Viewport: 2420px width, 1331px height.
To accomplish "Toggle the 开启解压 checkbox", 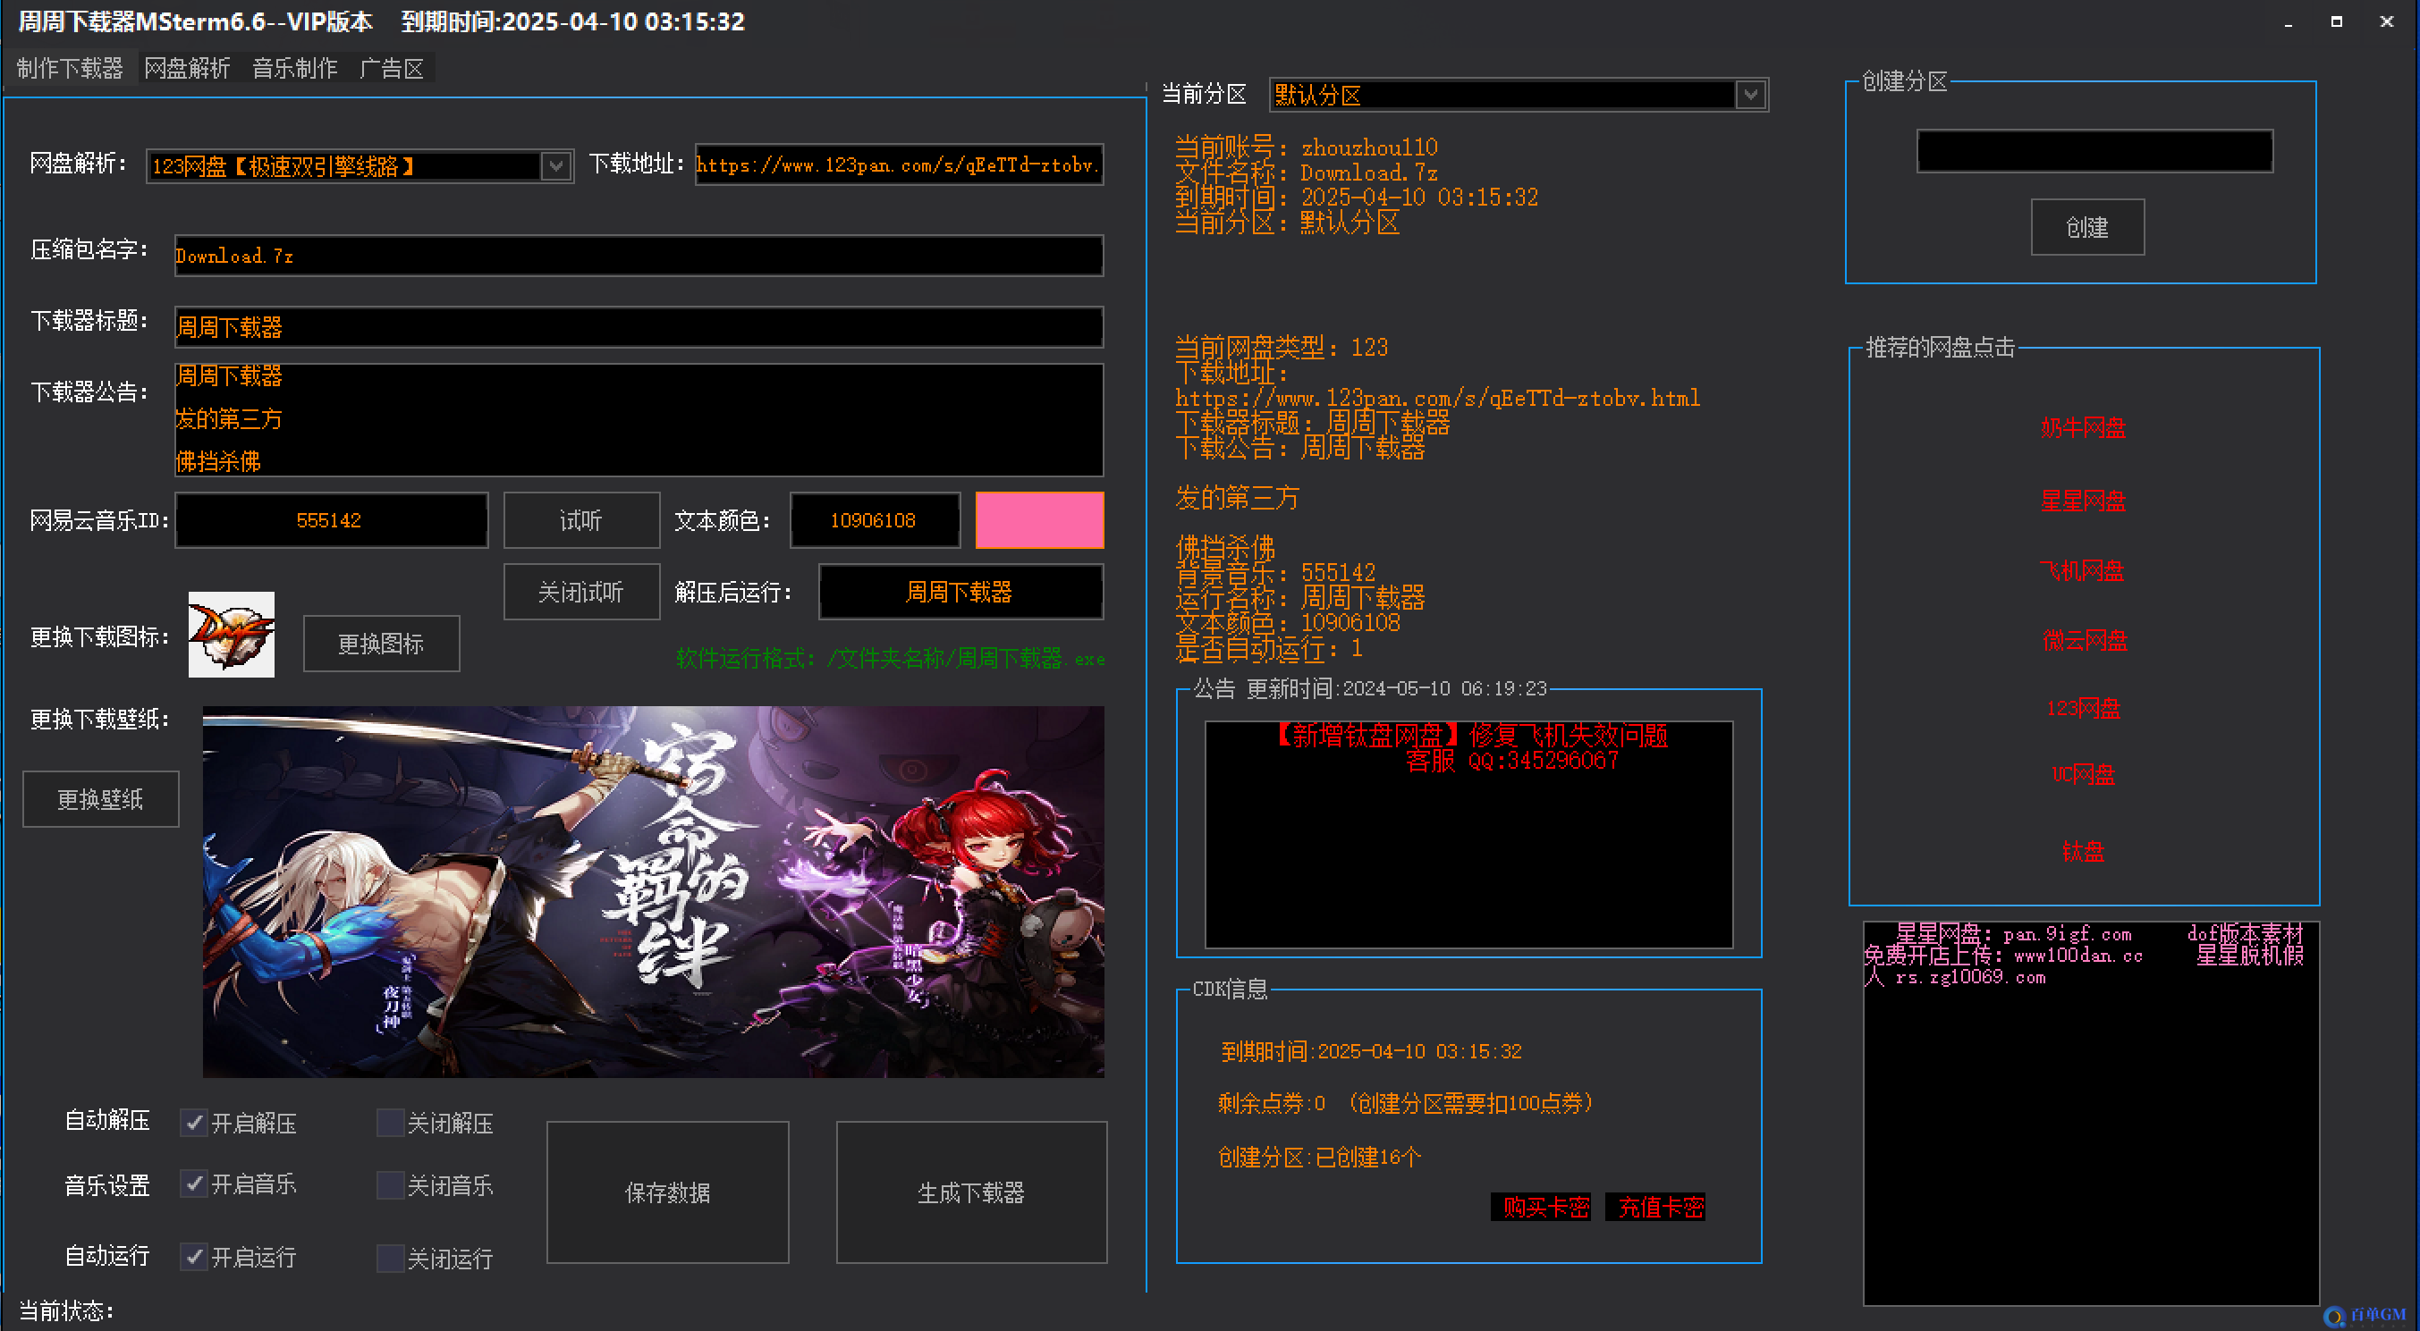I will coord(193,1123).
